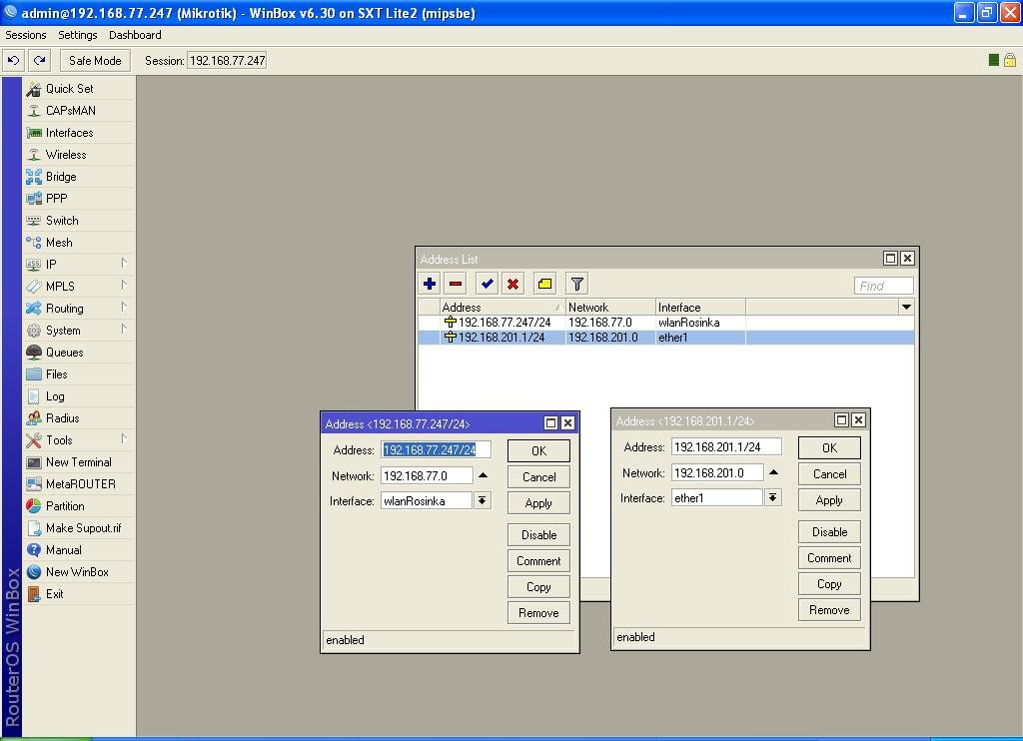Toggle Safe Mode
Image resolution: width=1023 pixels, height=741 pixels.
tap(95, 61)
